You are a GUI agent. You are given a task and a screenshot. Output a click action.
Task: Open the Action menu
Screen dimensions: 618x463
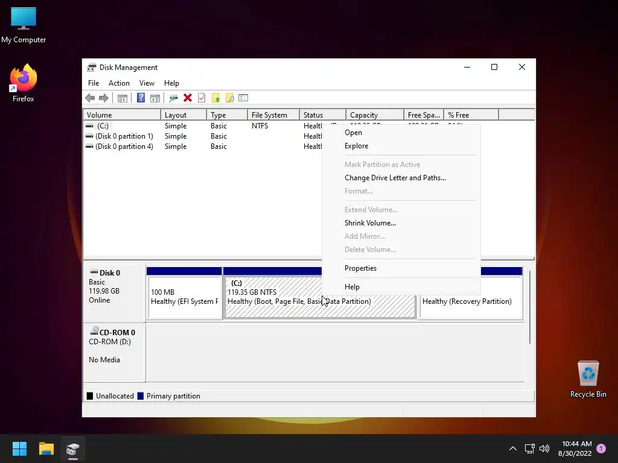[x=119, y=83]
